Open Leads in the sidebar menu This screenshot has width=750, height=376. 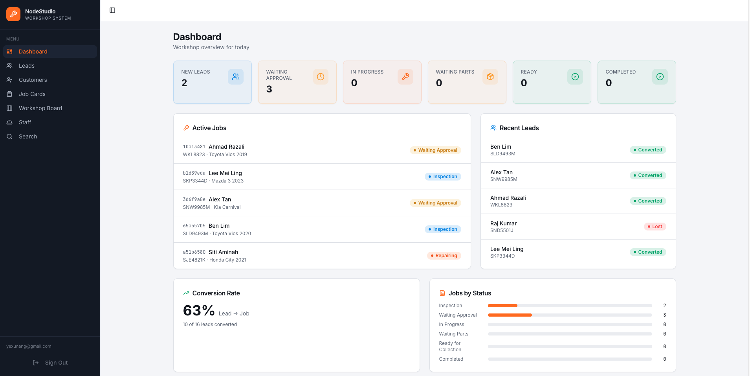[50, 66]
